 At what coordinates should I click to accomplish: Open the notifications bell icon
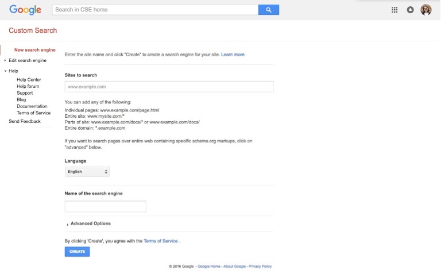[410, 10]
